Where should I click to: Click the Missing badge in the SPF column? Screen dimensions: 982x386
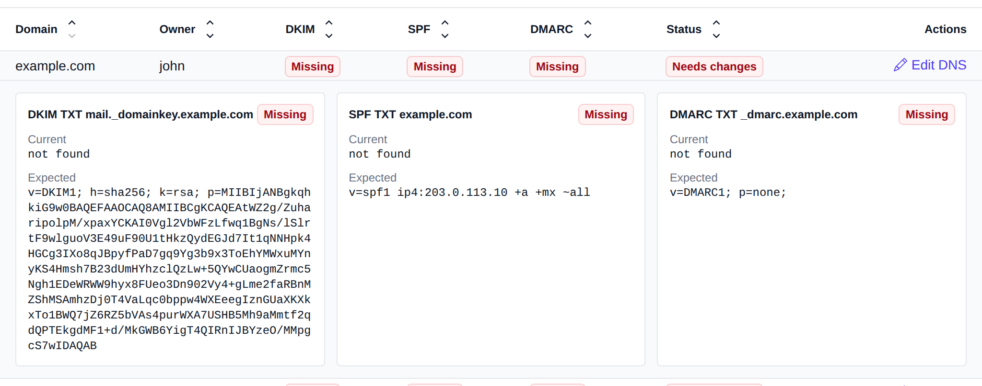click(x=435, y=67)
